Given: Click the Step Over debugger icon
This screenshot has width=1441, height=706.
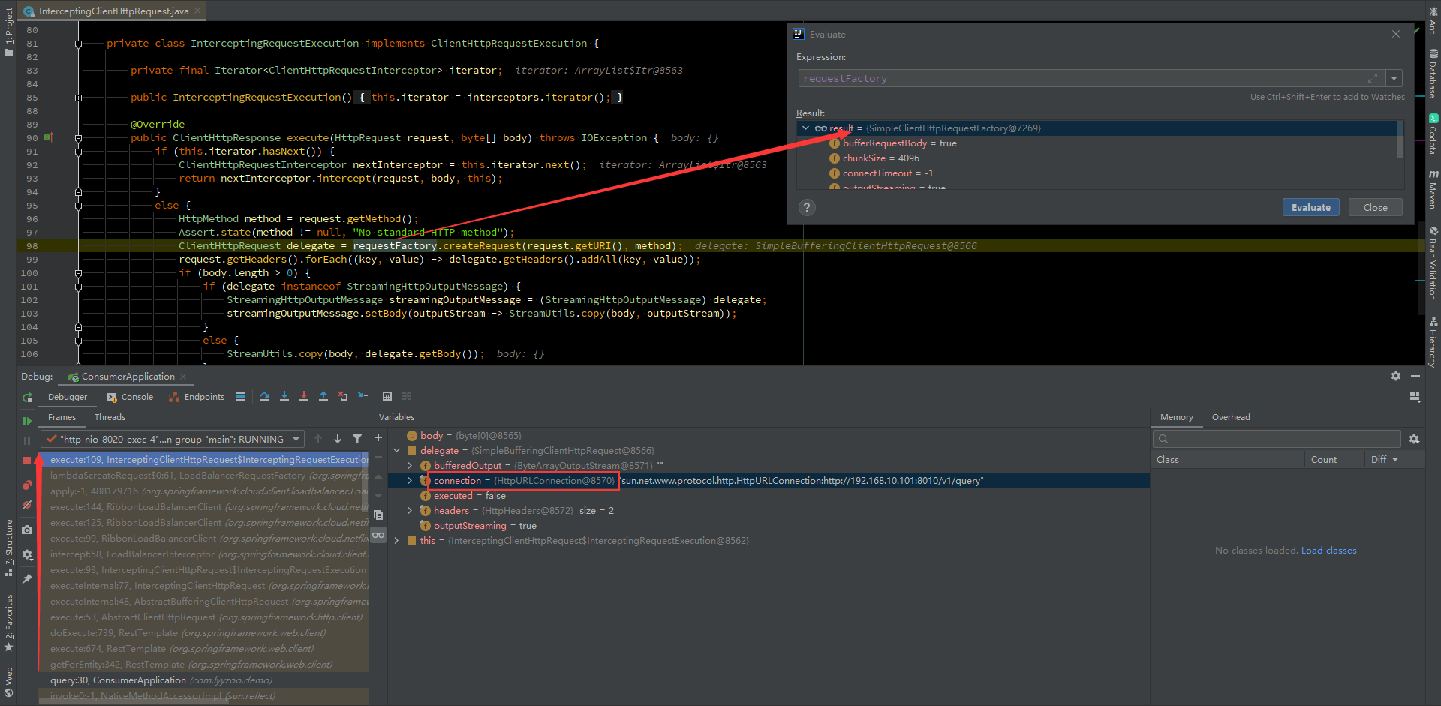Looking at the screenshot, I should click(x=265, y=396).
